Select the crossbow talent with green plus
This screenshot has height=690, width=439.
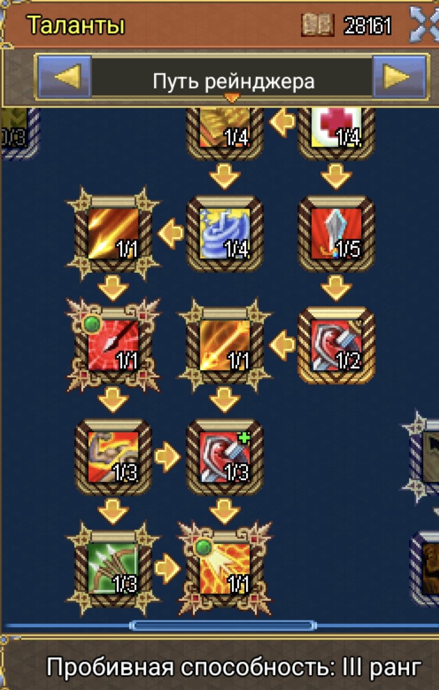(225, 457)
